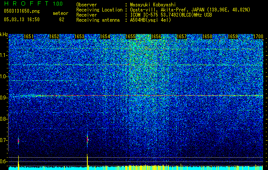
Task: Click the Receiving Location label
Action: (x=99, y=10)
